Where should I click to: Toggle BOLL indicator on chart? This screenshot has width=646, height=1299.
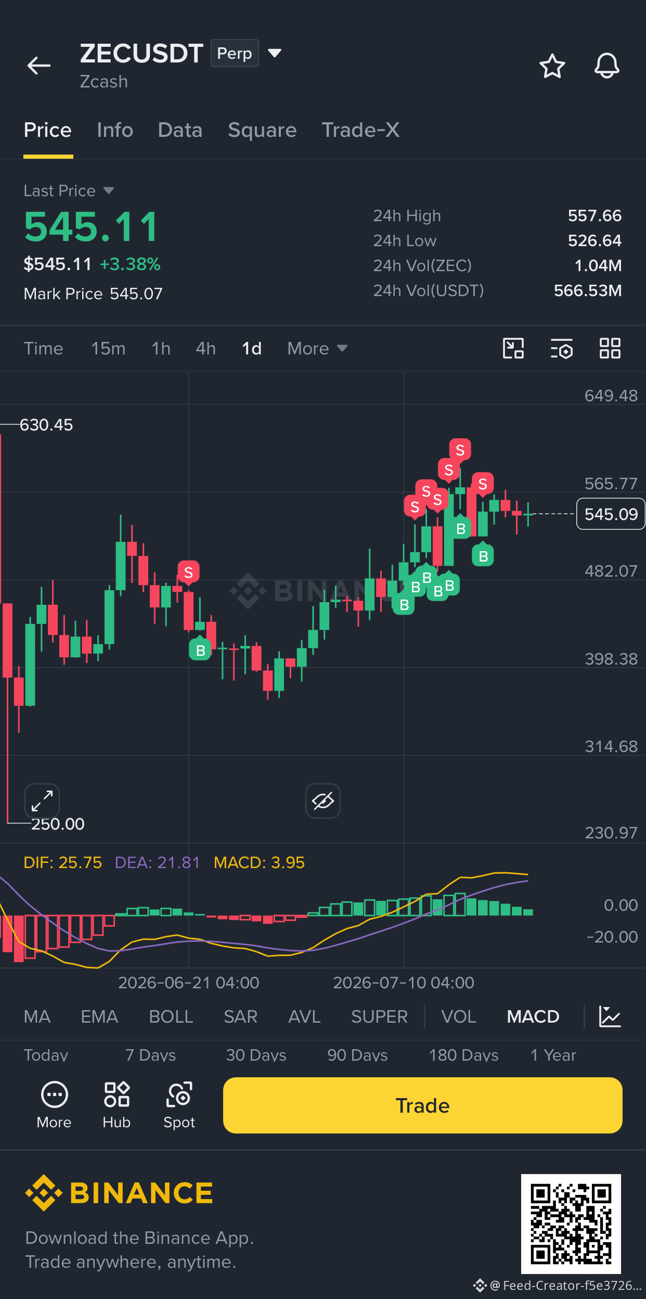171,1016
